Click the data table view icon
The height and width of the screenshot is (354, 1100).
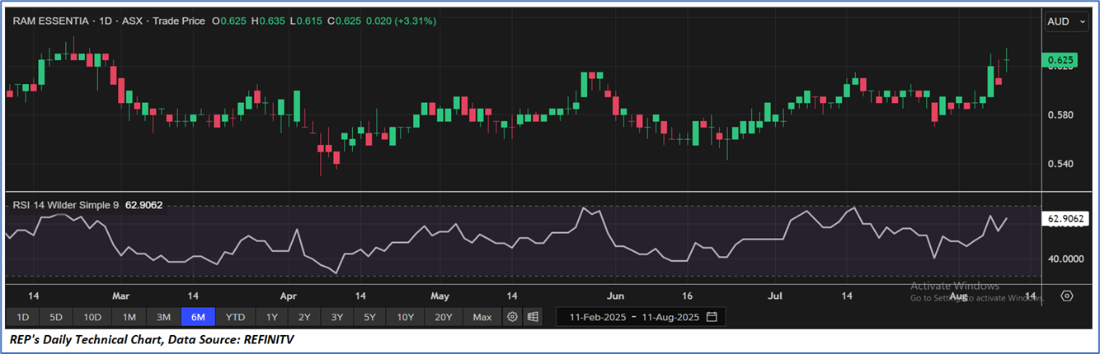[534, 317]
